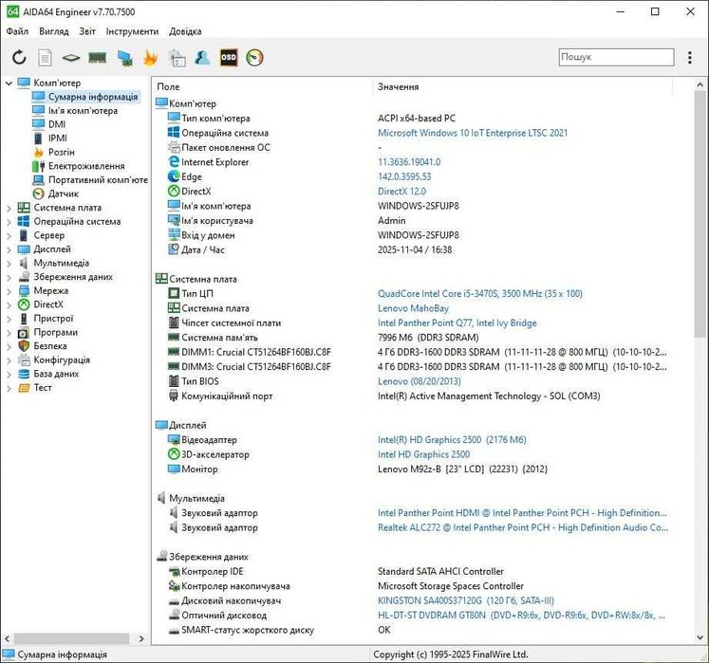Open the Windows 10 IoT Enterprise link
The image size is (709, 663).
click(473, 133)
